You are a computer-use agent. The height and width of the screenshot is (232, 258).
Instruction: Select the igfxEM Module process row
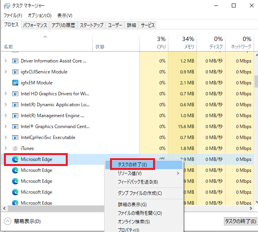[x=128, y=83]
